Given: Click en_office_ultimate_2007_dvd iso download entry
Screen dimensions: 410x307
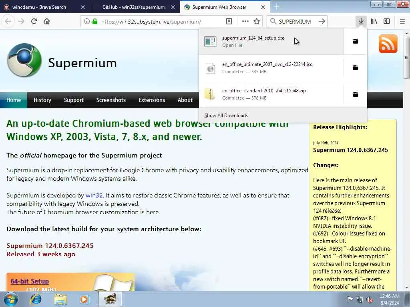Looking at the screenshot, I should [x=271, y=68].
